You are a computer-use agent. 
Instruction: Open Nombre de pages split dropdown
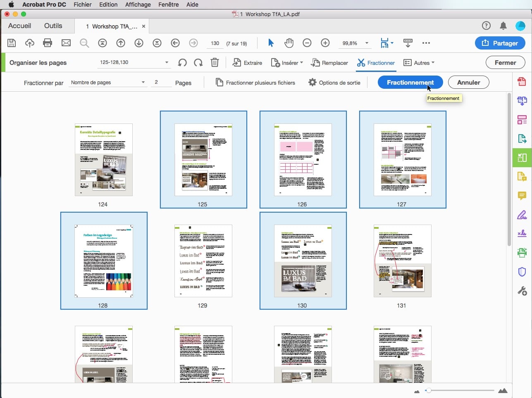pyautogui.click(x=107, y=83)
